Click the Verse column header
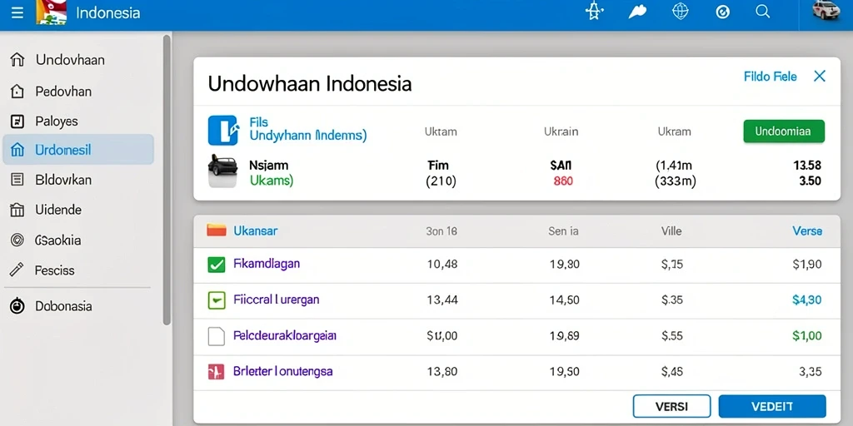 point(807,231)
